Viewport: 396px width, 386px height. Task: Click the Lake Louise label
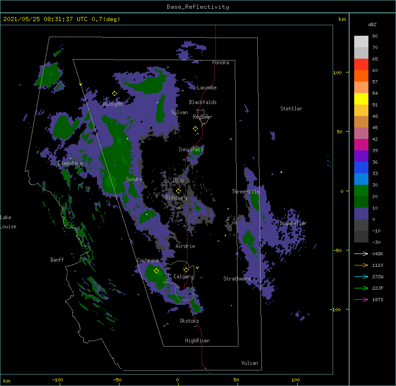tap(8, 222)
